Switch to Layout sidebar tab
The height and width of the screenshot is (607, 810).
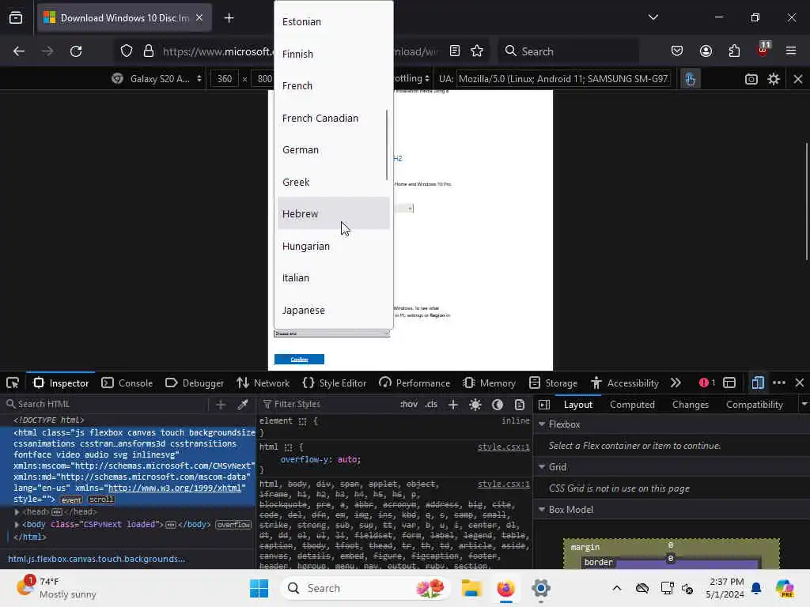tap(577, 405)
